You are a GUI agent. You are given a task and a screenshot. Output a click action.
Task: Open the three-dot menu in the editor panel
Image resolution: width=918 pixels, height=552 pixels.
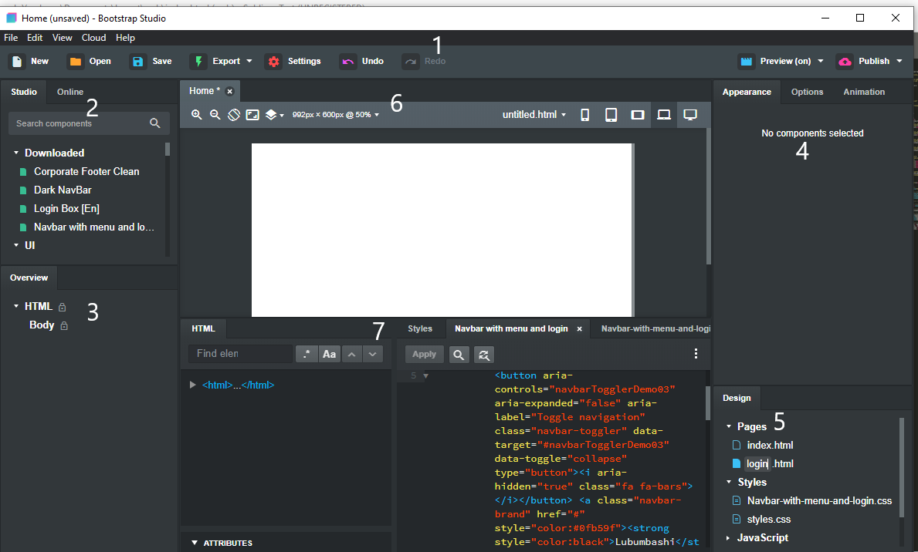[x=696, y=354]
